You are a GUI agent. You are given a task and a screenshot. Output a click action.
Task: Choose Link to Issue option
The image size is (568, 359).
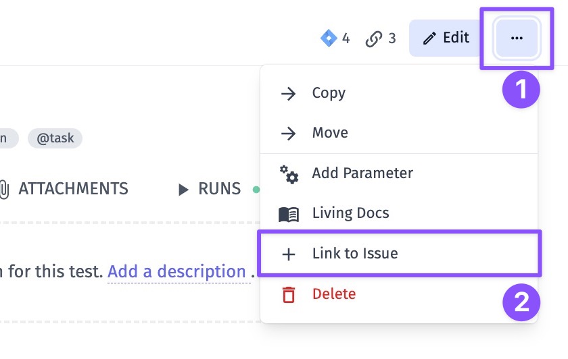click(x=355, y=254)
